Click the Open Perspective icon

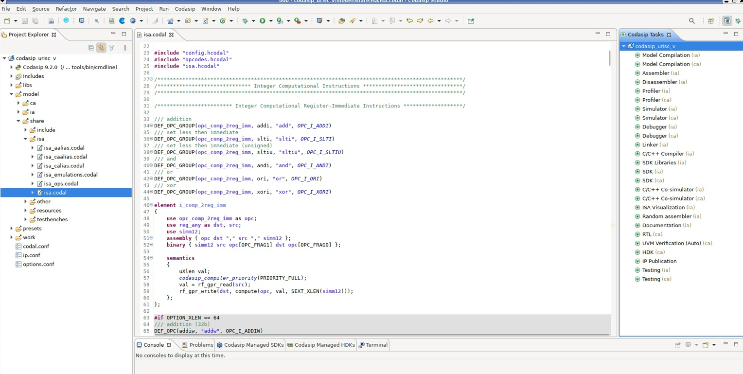[x=711, y=21]
